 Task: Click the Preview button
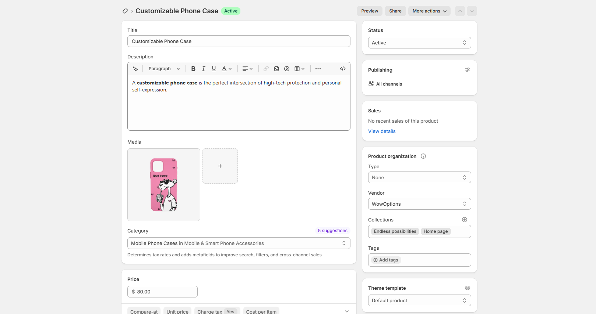click(x=370, y=11)
